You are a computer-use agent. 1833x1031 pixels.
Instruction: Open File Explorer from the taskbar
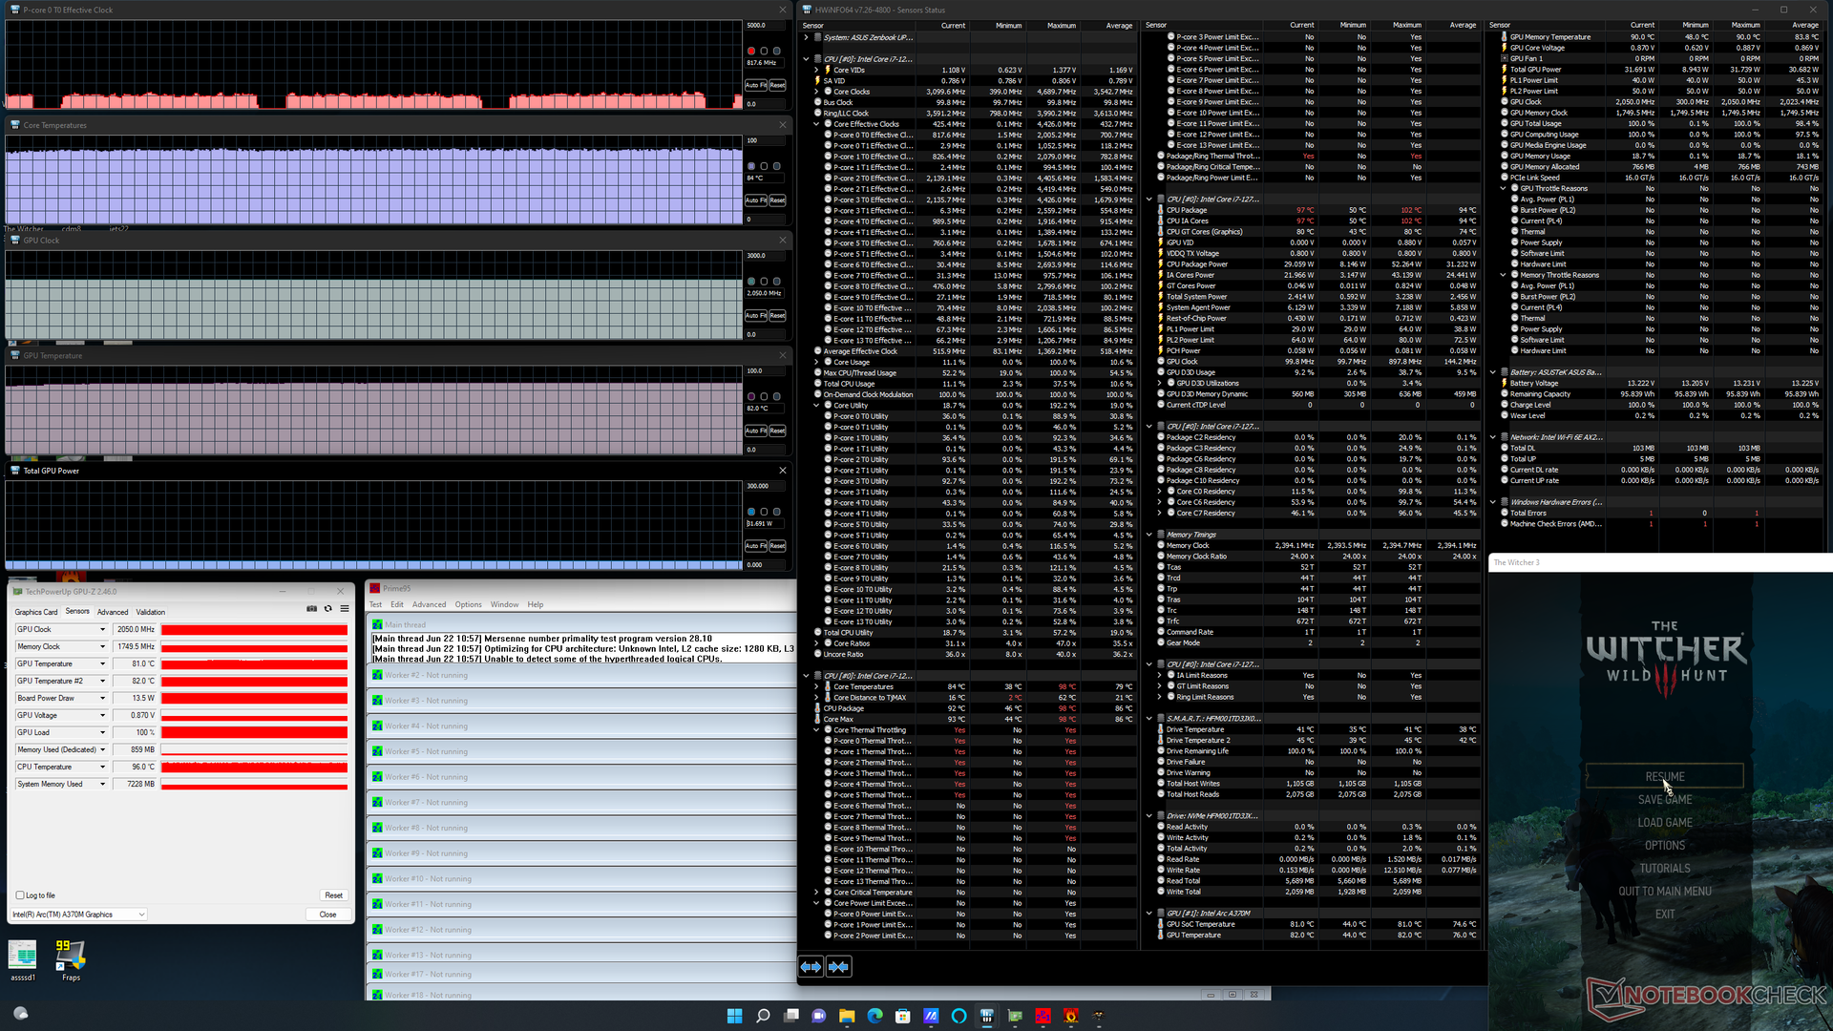tap(847, 1016)
